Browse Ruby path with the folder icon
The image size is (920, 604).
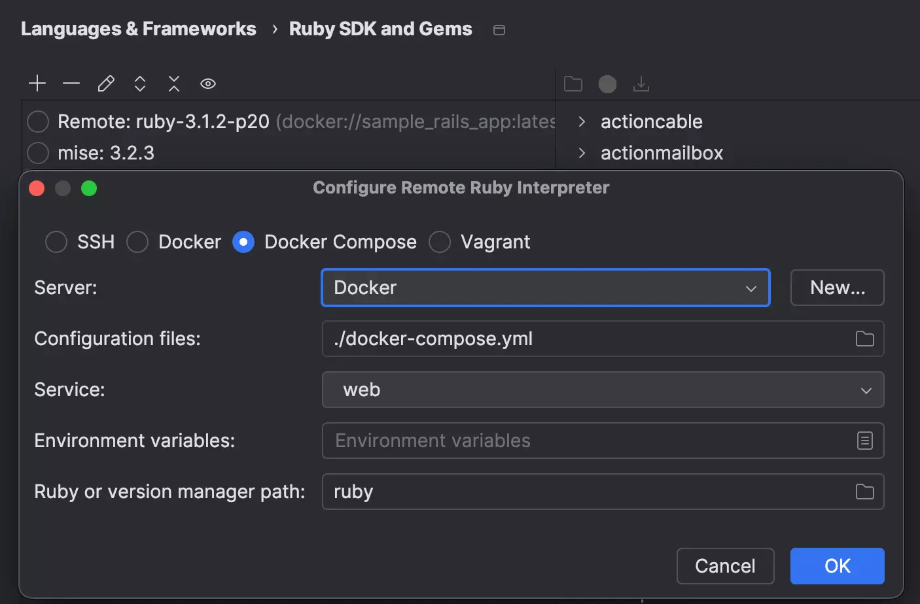pos(864,492)
